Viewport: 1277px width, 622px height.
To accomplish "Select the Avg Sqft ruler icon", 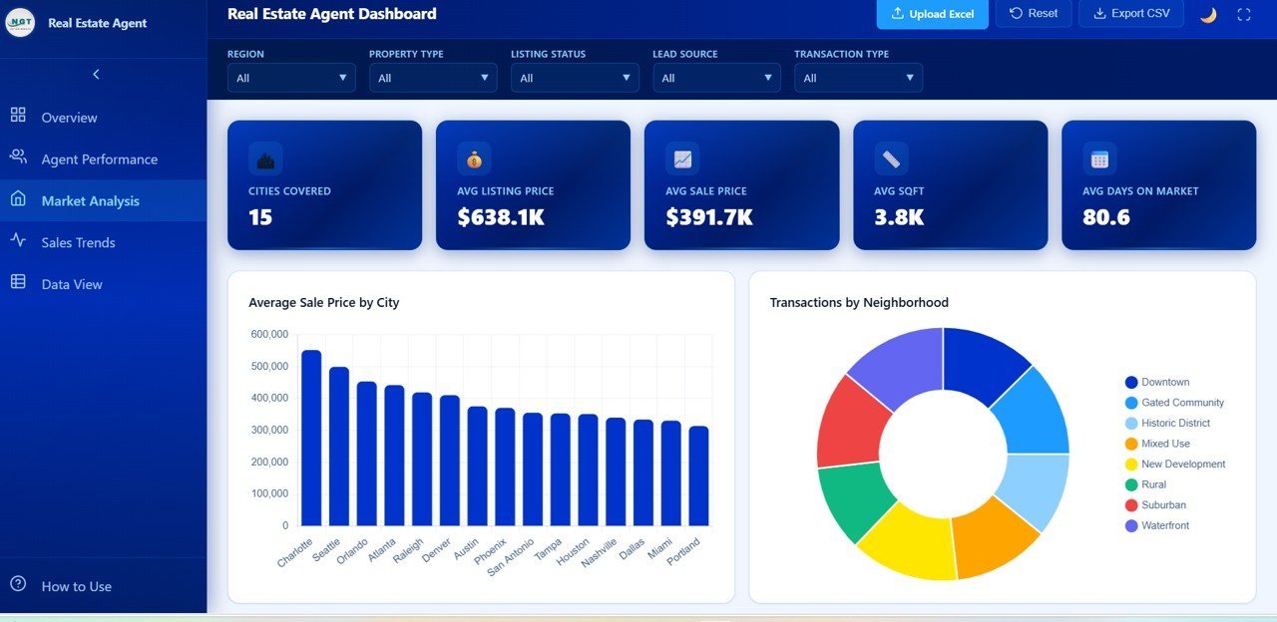I will point(890,157).
